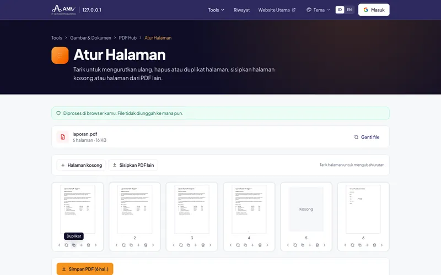
Task: Duplicate page 6 with its copy icon
Action: pyautogui.click(x=360, y=245)
